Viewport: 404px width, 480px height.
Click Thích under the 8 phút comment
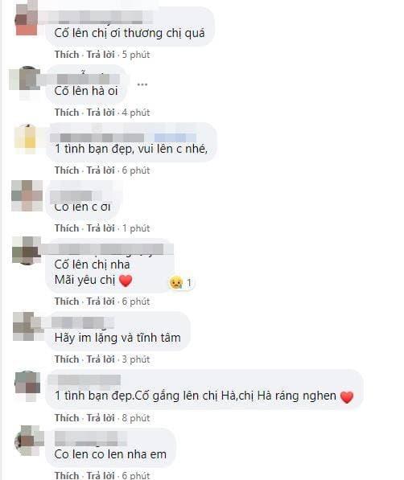[67, 418]
